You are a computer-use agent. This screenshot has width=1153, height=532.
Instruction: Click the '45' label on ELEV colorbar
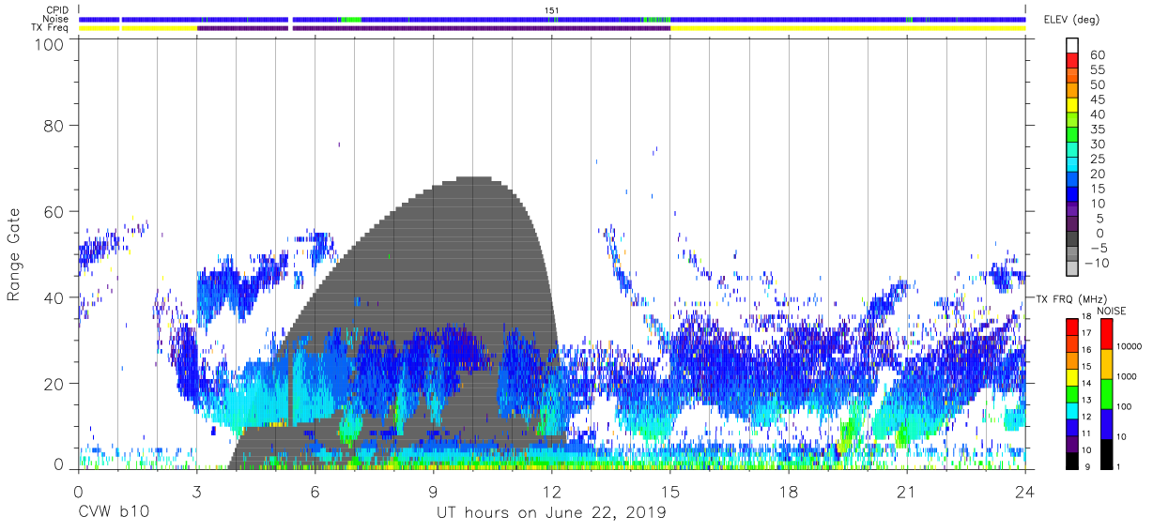point(1097,99)
